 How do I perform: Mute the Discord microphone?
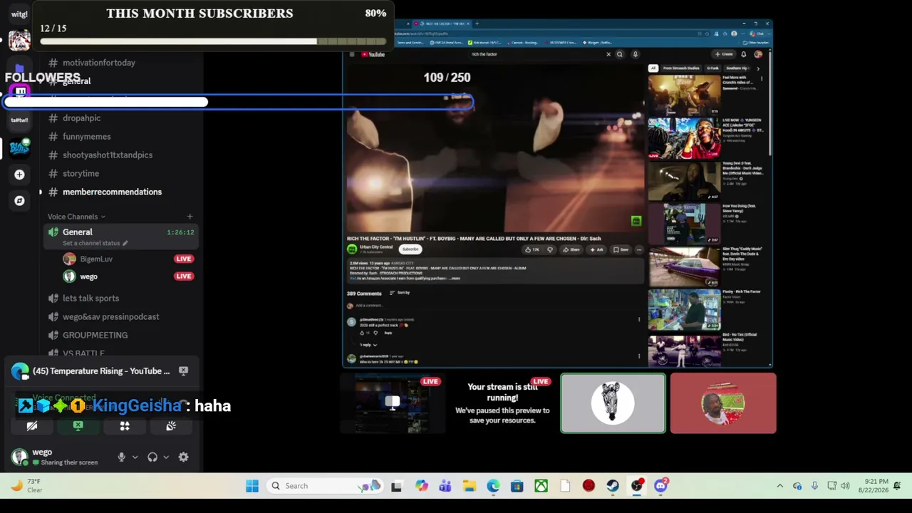[x=121, y=457]
